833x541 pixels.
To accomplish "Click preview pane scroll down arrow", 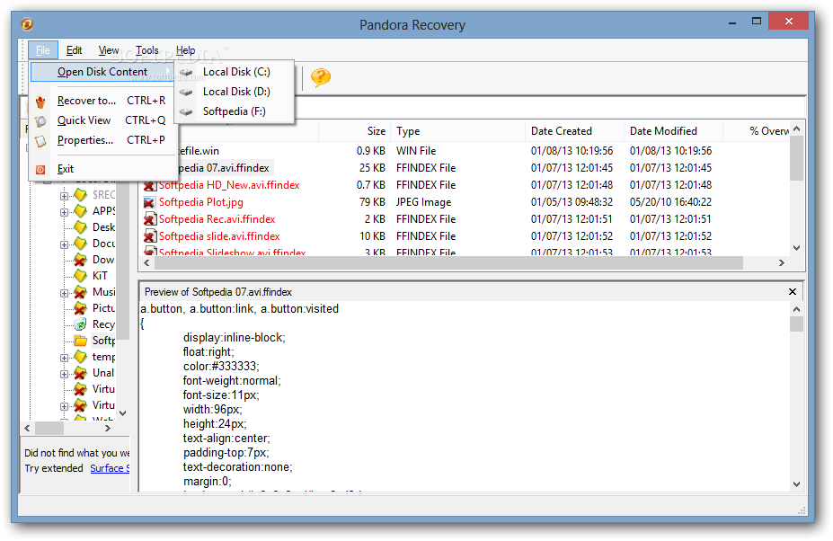I will 796,484.
